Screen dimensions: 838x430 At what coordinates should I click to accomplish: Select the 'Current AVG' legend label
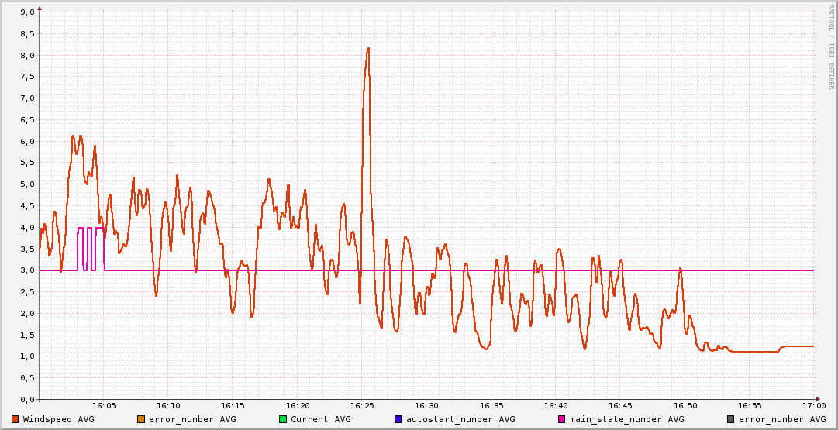(x=320, y=419)
